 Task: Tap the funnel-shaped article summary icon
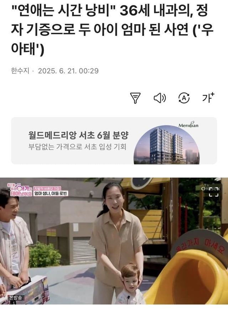[135, 98]
